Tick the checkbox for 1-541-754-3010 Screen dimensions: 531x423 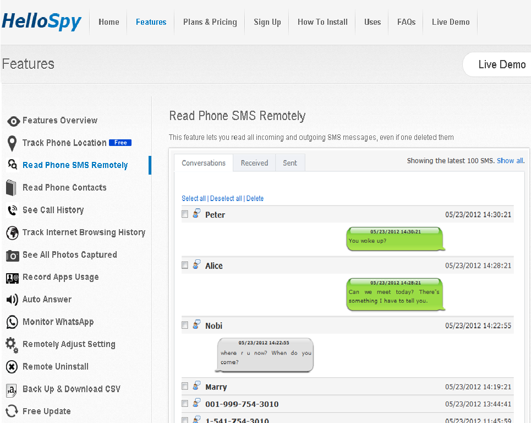[x=185, y=420]
